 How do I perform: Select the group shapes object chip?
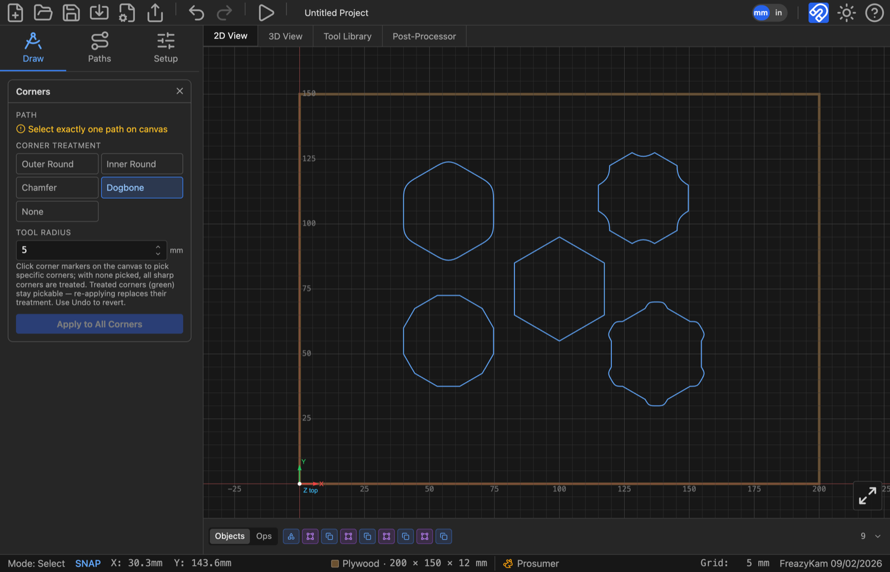pos(291,536)
